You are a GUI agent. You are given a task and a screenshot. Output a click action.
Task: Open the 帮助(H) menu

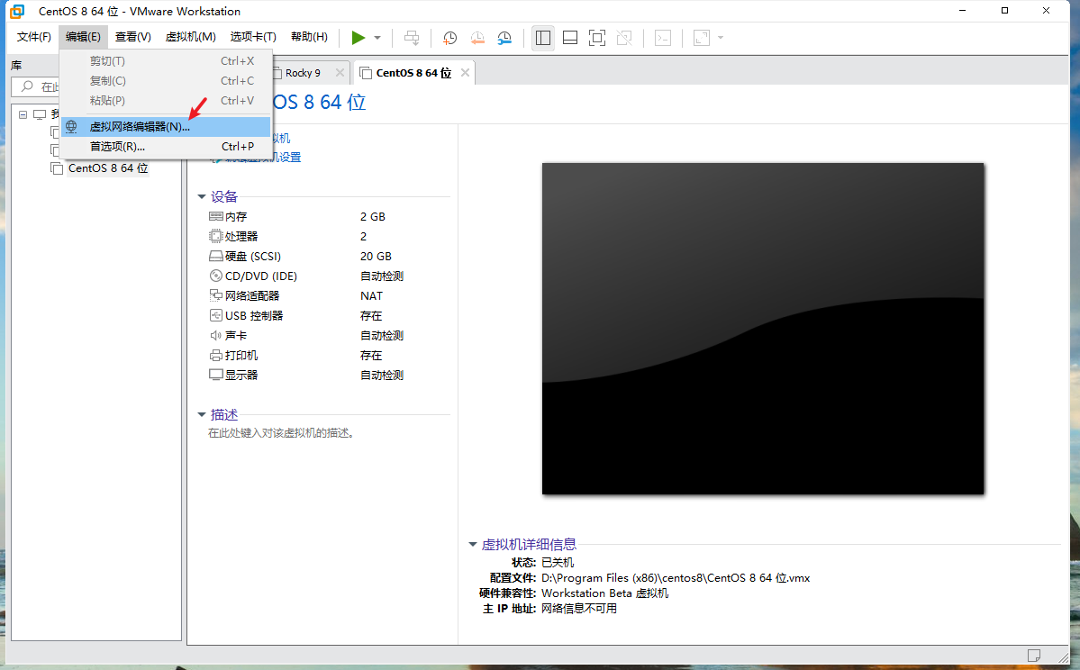point(309,37)
